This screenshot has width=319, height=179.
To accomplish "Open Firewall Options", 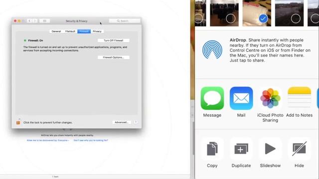I will [113, 58].
